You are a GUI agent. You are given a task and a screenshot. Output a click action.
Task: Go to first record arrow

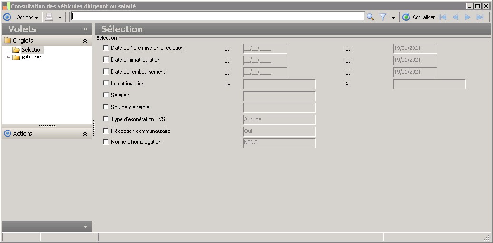click(443, 17)
